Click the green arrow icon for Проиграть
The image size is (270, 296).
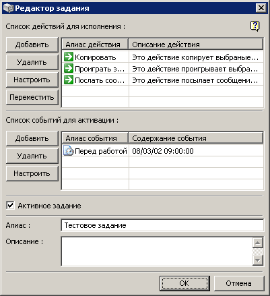(x=69, y=68)
